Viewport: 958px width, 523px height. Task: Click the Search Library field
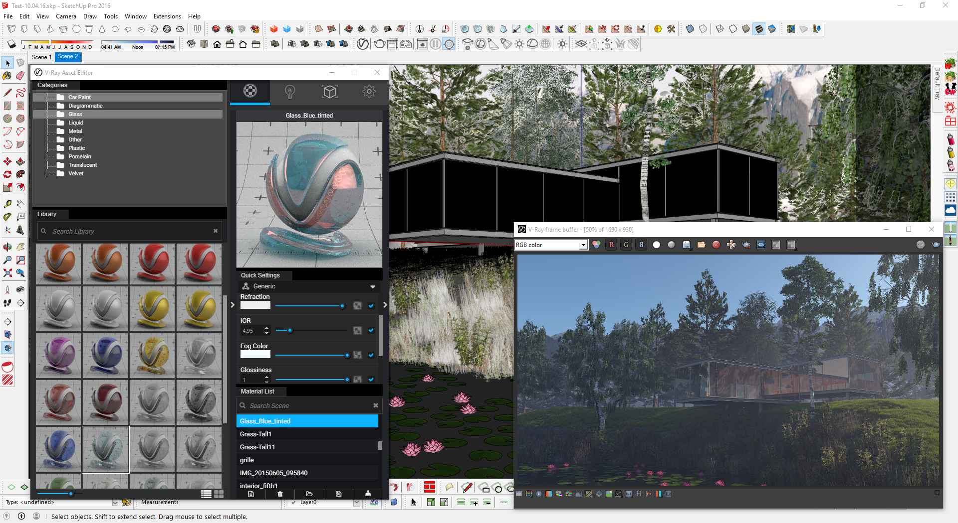click(x=129, y=231)
